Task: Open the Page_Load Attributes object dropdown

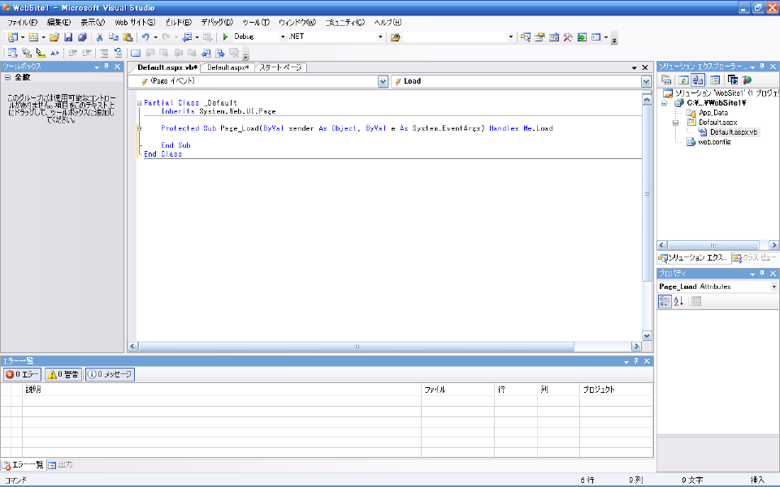Action: coord(773,287)
